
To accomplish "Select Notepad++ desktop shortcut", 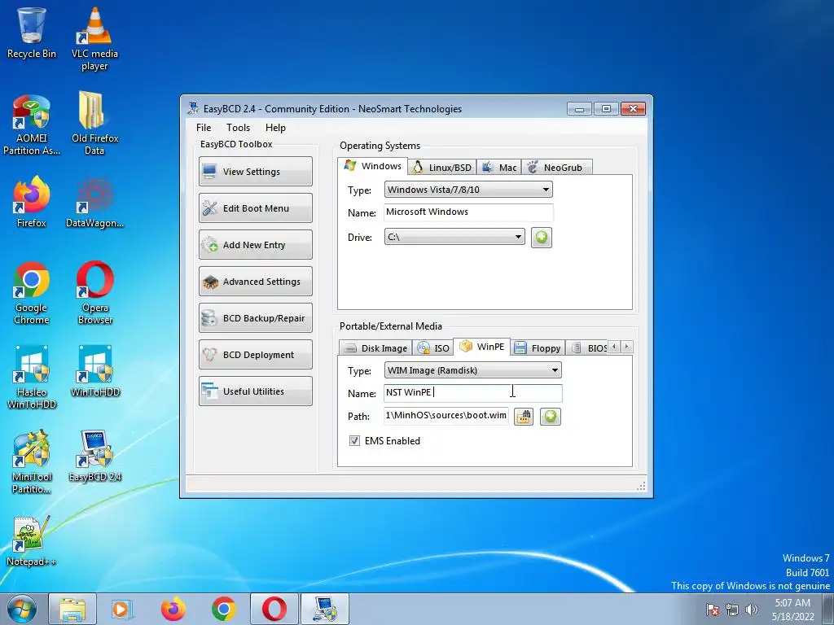I will click(32, 540).
